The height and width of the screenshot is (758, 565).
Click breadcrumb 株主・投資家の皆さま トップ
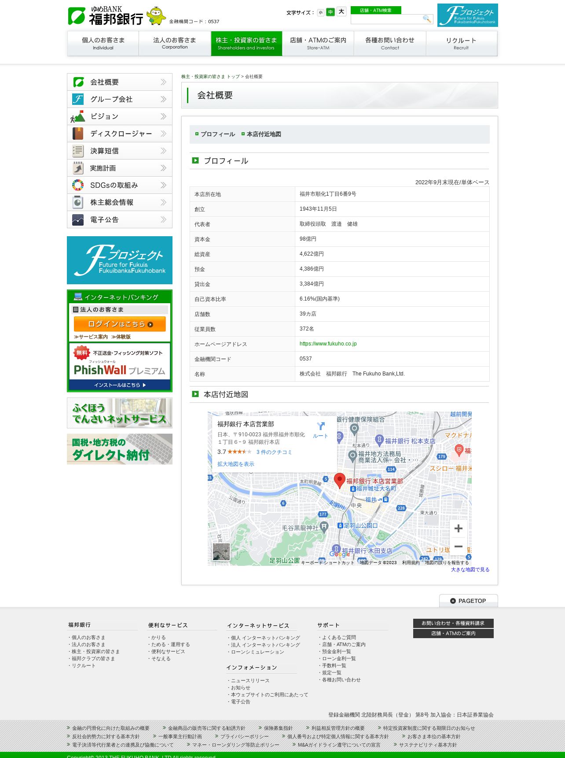[210, 77]
